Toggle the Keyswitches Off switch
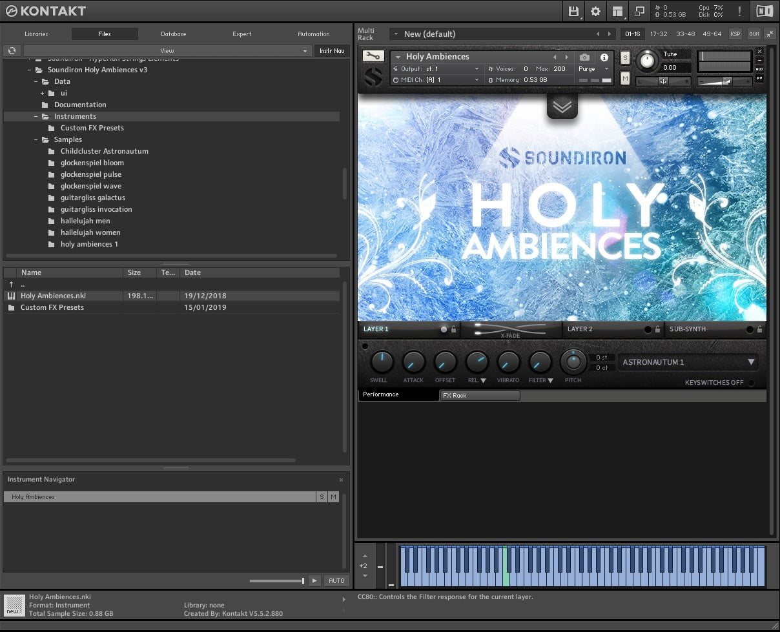Viewport: 780px width, 632px height. (750, 383)
